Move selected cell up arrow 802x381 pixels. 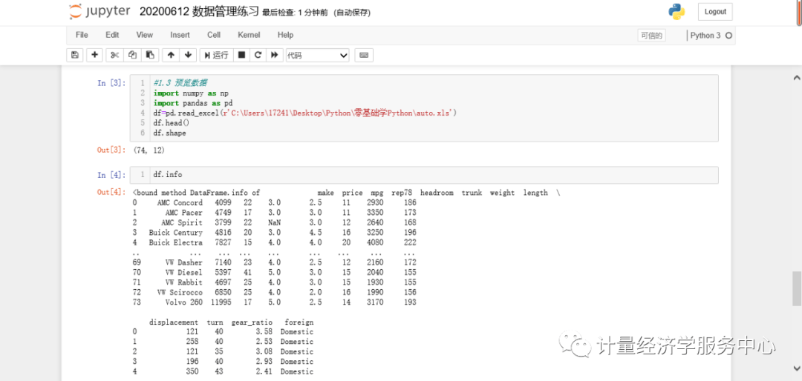point(171,55)
